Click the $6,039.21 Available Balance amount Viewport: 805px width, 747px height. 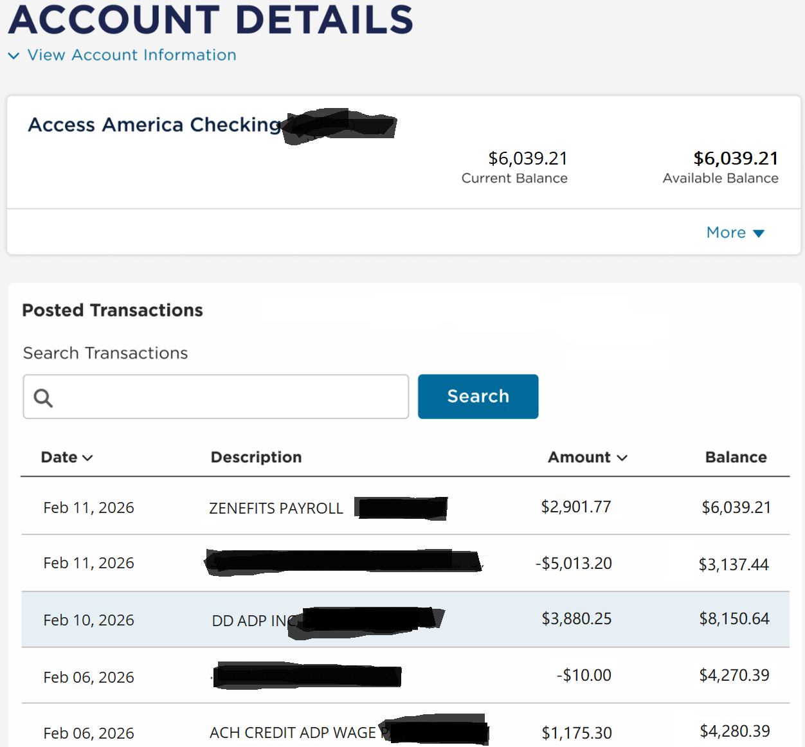[x=736, y=158]
